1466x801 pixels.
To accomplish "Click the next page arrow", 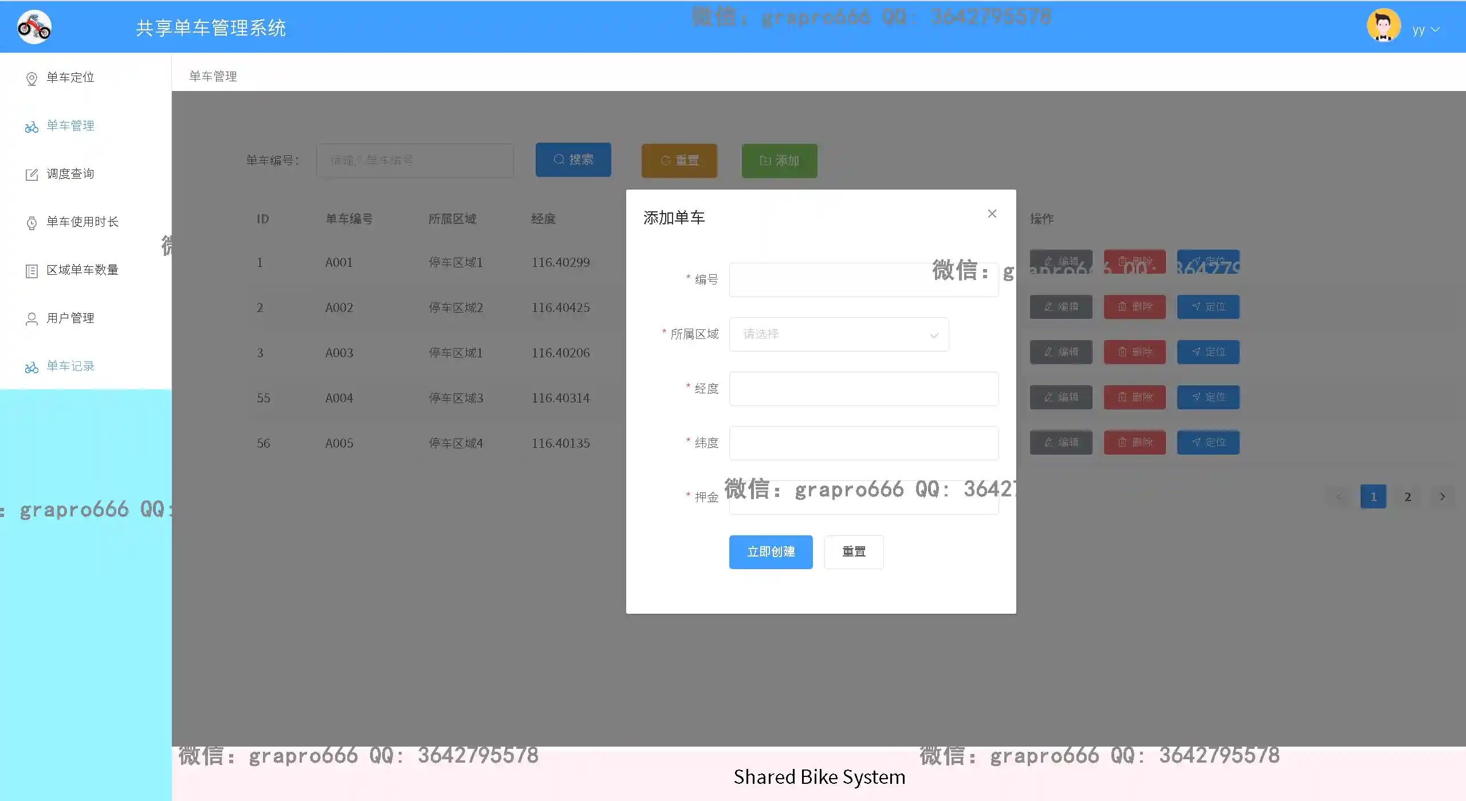I will tap(1442, 497).
